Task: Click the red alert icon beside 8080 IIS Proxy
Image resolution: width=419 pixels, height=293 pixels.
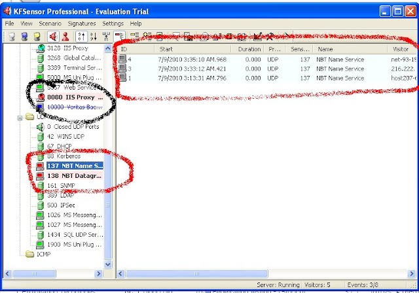Action: coord(41,97)
